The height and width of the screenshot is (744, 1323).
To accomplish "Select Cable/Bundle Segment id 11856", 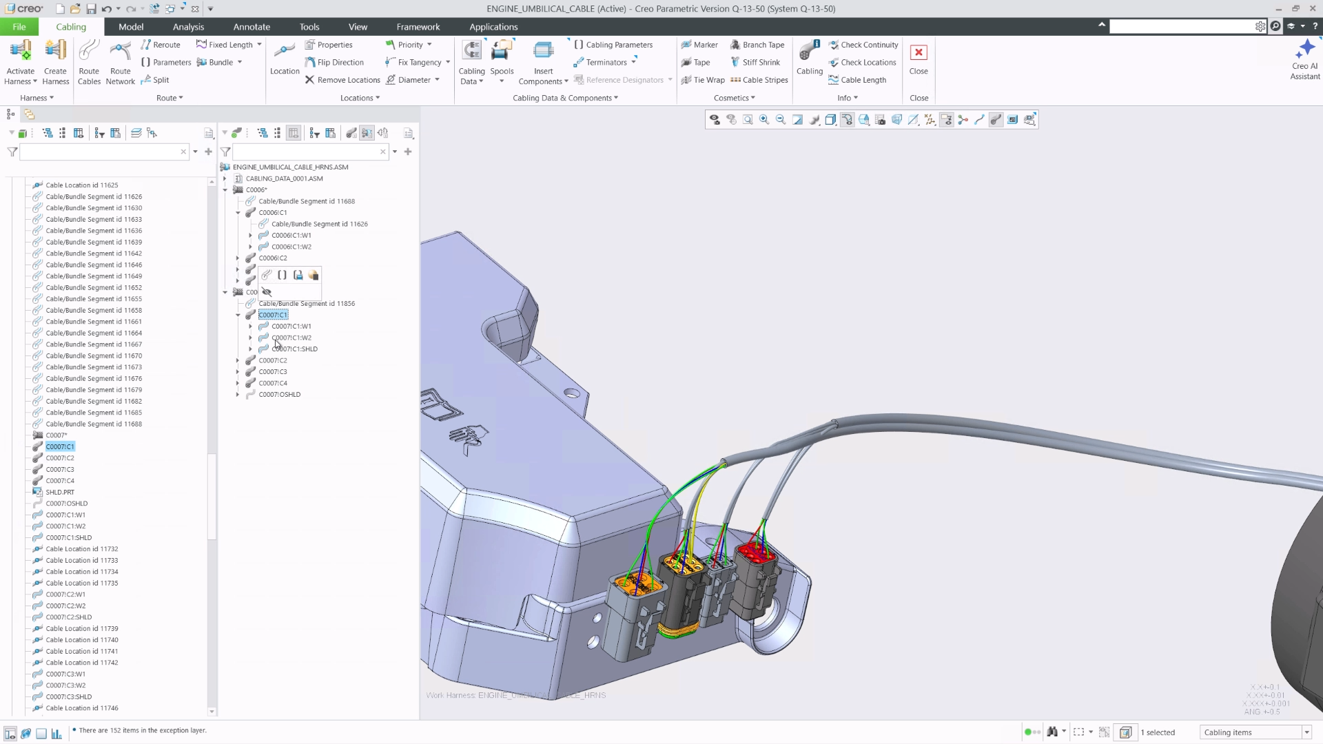I will pyautogui.click(x=307, y=304).
